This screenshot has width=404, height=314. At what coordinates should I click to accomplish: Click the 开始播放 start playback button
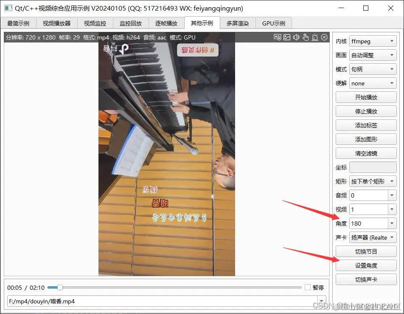pyautogui.click(x=366, y=97)
